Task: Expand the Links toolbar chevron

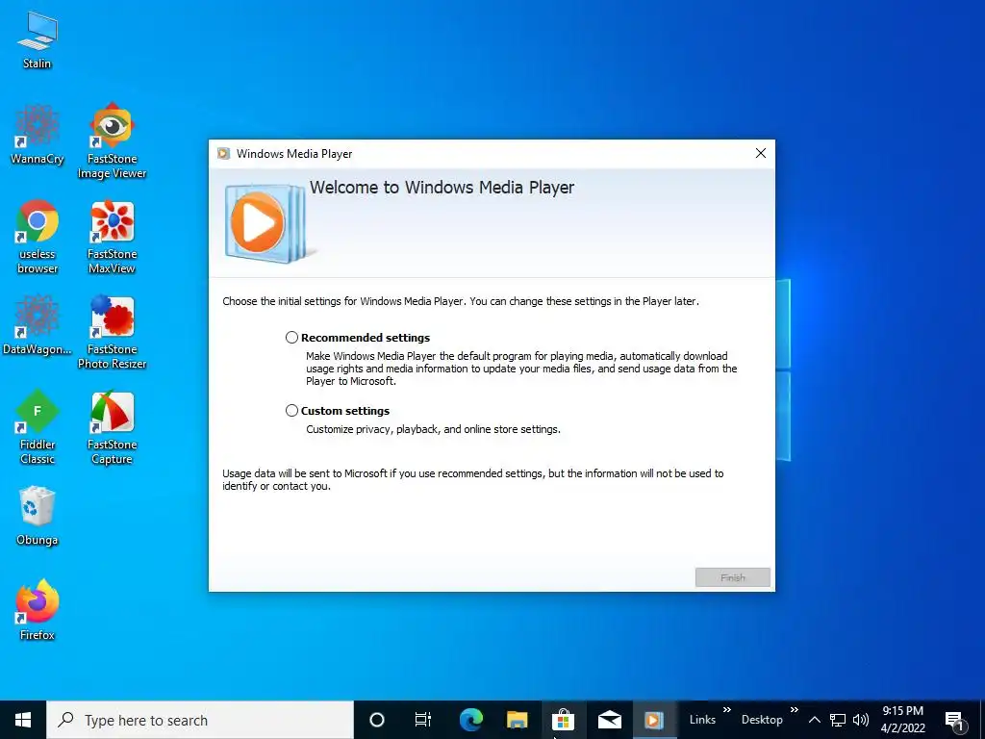Action: 727,710
